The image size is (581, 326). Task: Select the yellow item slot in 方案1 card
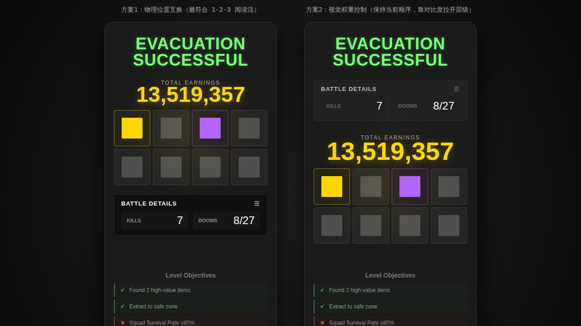[x=132, y=128]
